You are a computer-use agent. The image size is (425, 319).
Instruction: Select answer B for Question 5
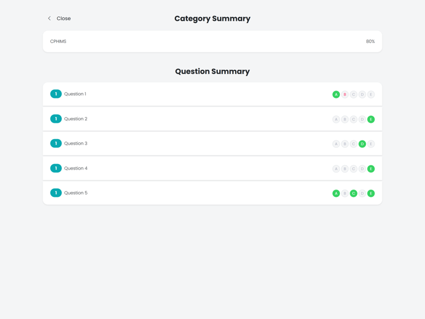(x=345, y=193)
